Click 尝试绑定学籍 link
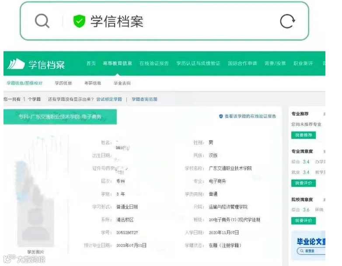Screen dimensions: 342x266 tap(109, 99)
